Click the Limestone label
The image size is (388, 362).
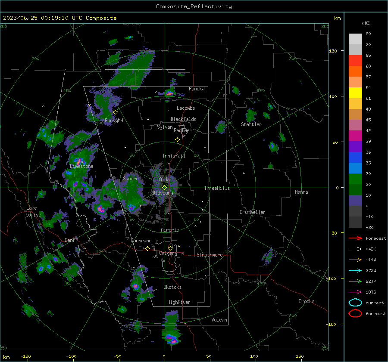click(81, 166)
